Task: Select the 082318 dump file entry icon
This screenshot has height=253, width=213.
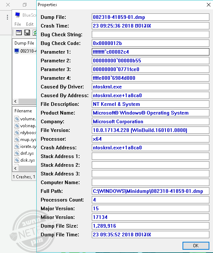Action: point(17,51)
